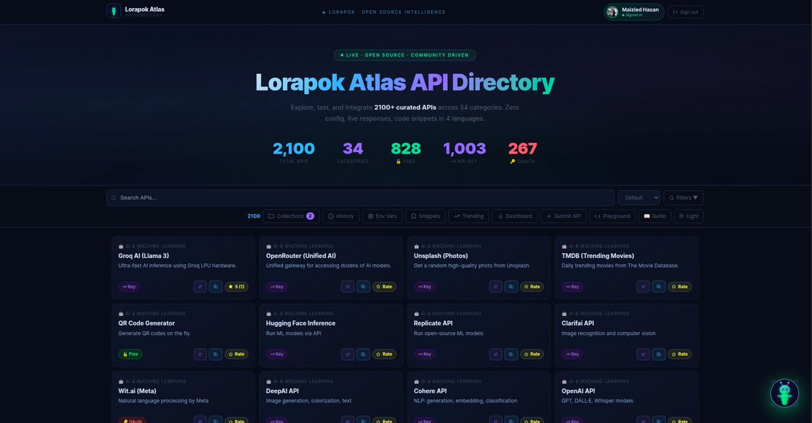The image size is (812, 423).
Task: Click the purple arrows icon on QR Code Generator card
Action: [200, 354]
